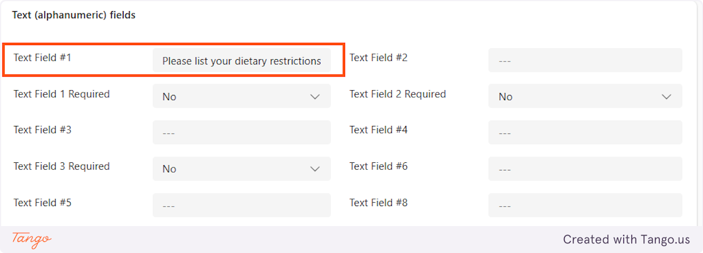This screenshot has height=253, width=703.
Task: Click the 'Text Field #2' label text
Action: click(378, 58)
